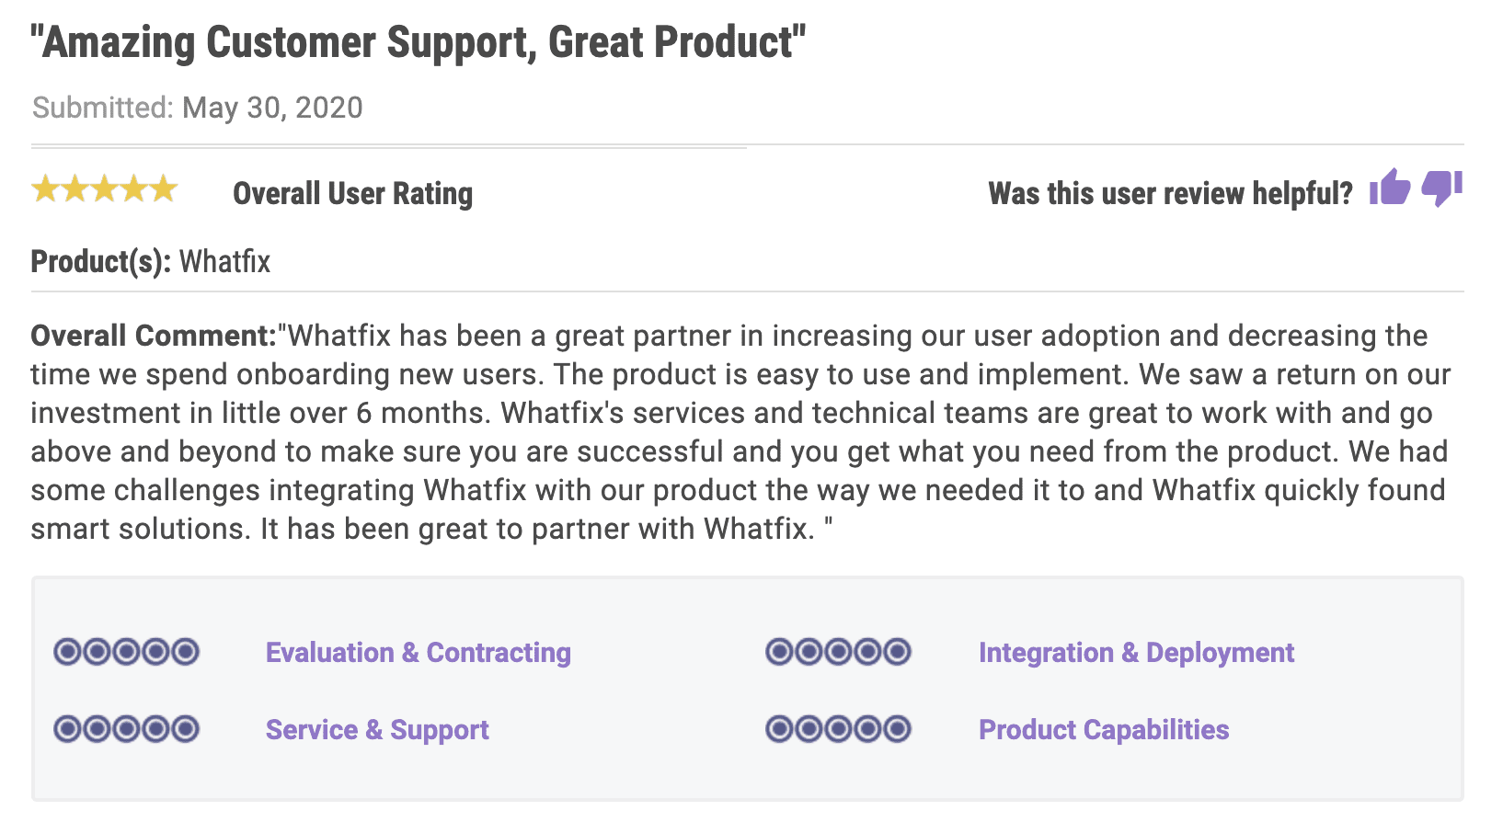Click the review title 'Amazing Customer Support, Great Product'
Image resolution: width=1503 pixels, height=822 pixels.
tap(419, 42)
